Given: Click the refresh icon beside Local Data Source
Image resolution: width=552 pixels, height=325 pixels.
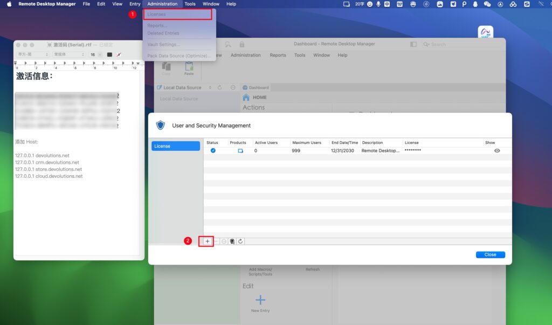Looking at the screenshot, I should point(219,87).
